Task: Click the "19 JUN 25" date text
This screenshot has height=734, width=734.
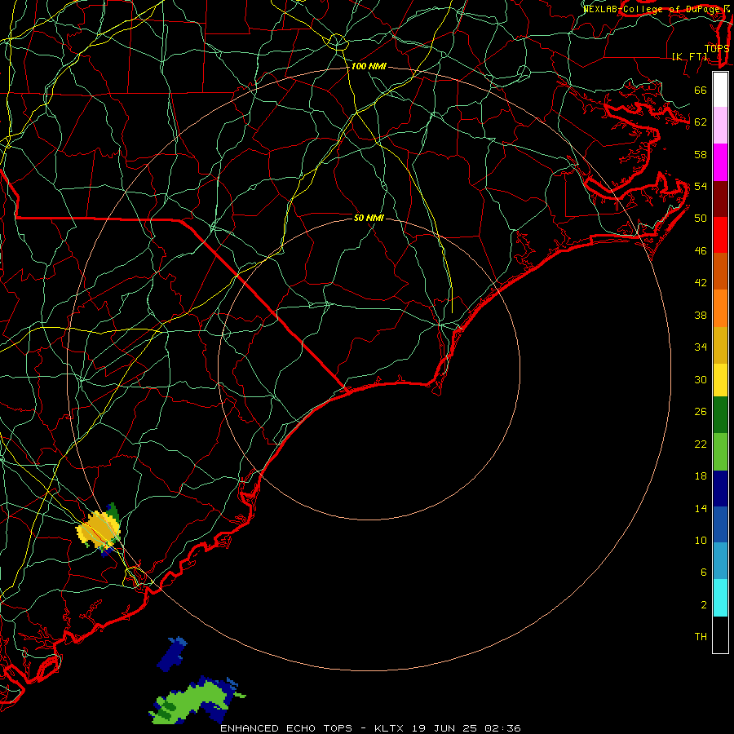Action: coord(444,728)
